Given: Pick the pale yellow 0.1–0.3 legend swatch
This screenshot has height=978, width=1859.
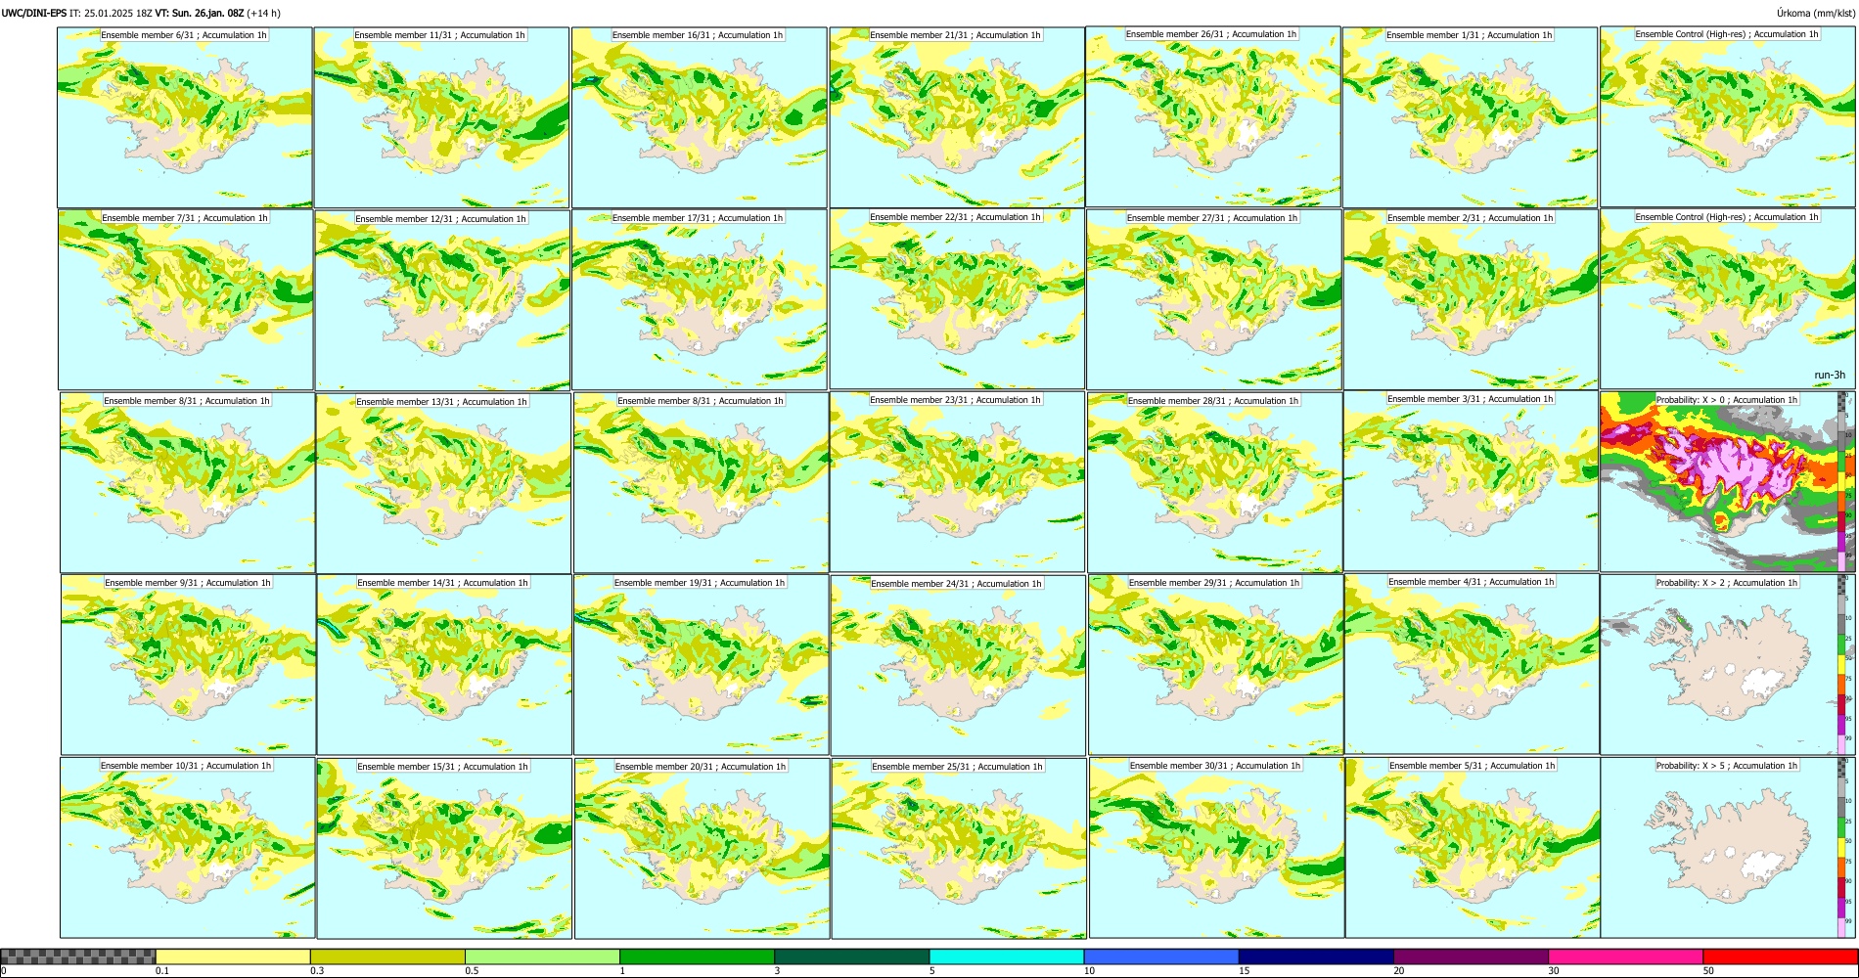Looking at the screenshot, I should click(233, 956).
